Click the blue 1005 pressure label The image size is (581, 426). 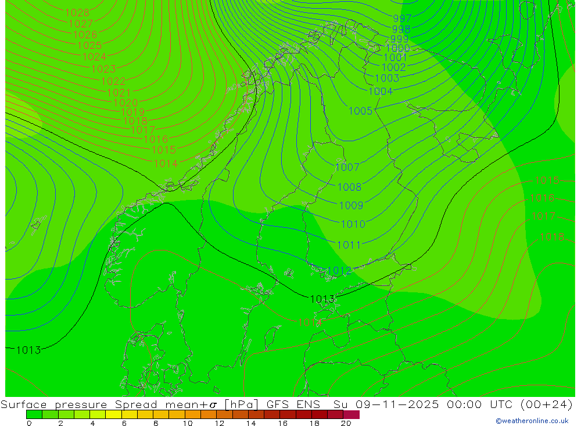coord(361,111)
